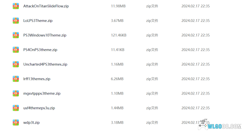243x131 pixels.
Task: Click the 11.98MB size of AttackOnTitanSlideFlow
Action: click(118, 6)
